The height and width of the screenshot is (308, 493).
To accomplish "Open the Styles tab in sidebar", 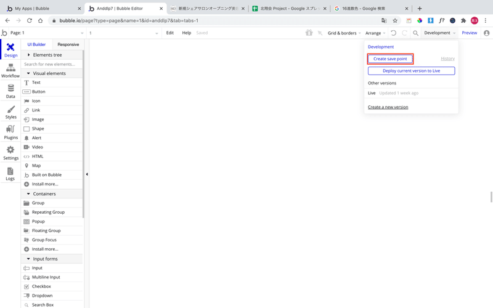I will [10, 112].
